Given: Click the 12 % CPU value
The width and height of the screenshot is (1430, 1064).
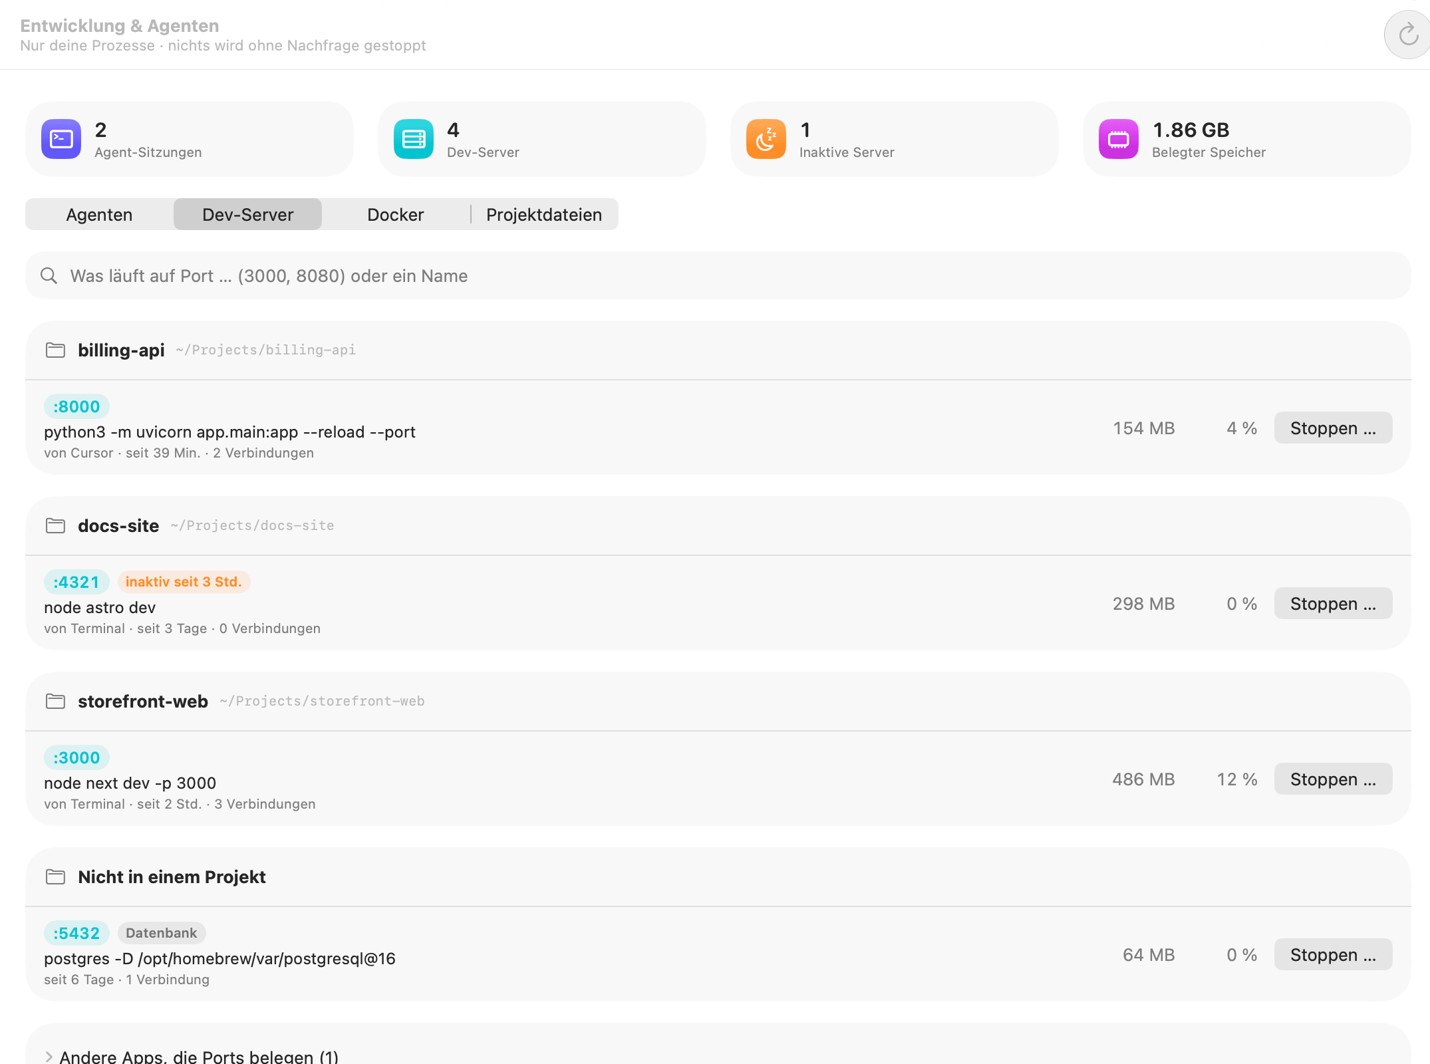Looking at the screenshot, I should [1237, 779].
